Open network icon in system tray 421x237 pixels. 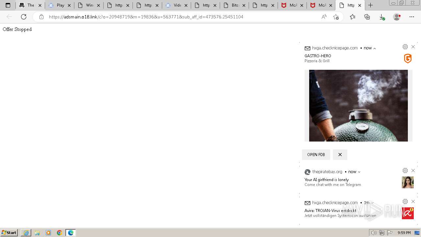pyautogui.click(x=382, y=233)
